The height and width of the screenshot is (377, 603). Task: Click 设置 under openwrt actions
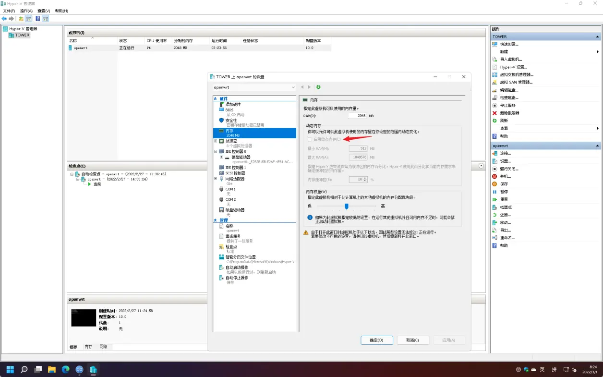[x=506, y=161]
